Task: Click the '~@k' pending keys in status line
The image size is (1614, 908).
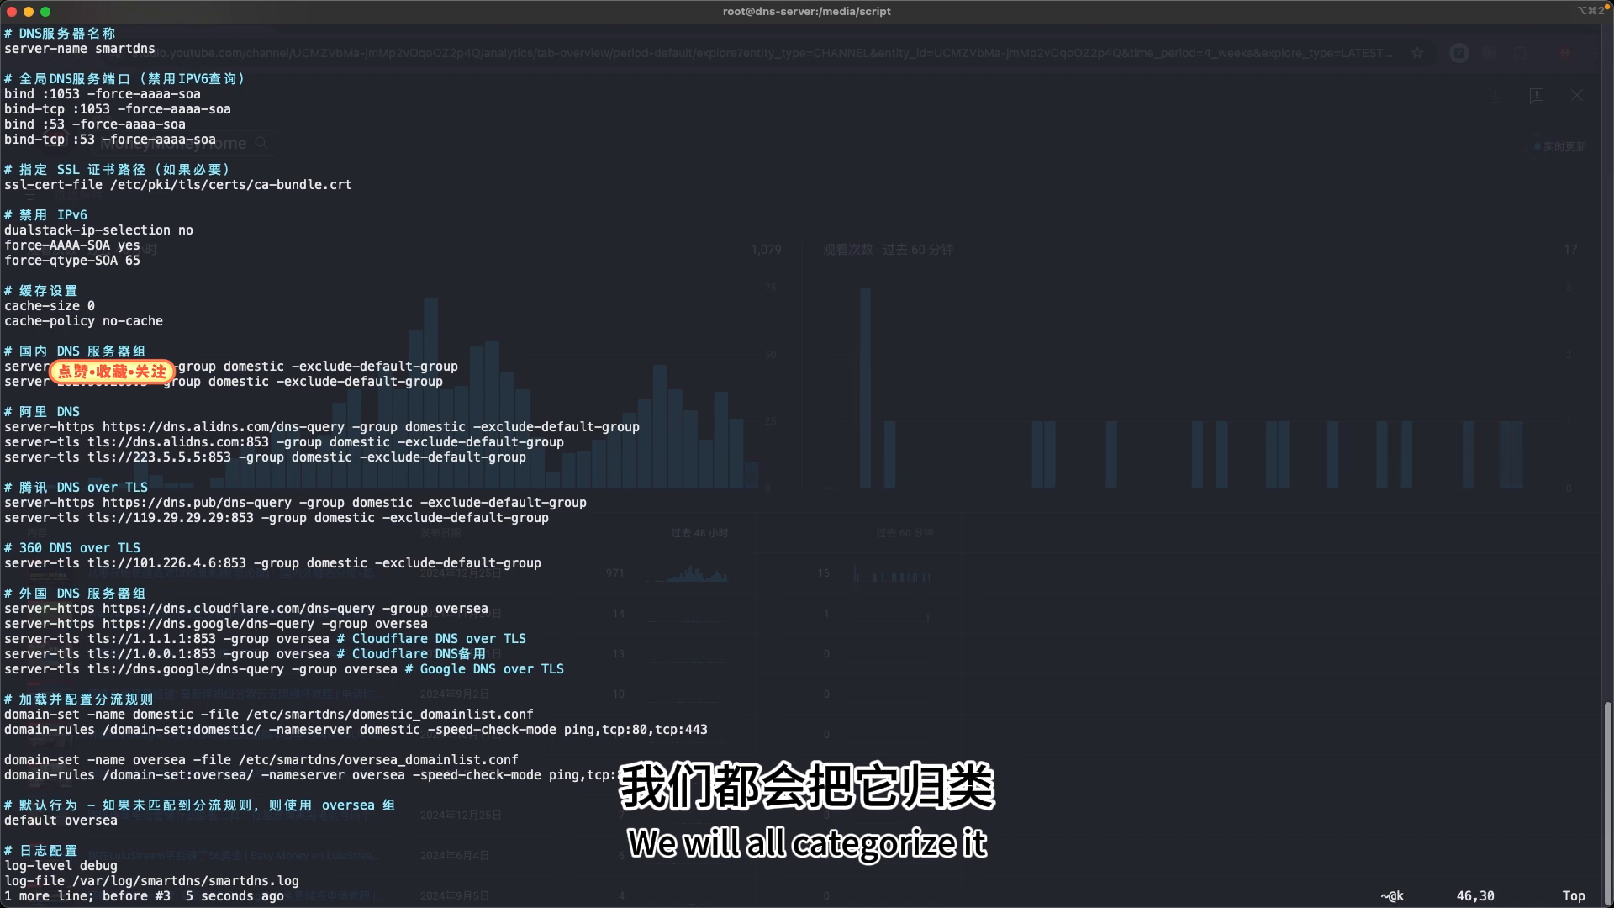Action: pos(1392,896)
